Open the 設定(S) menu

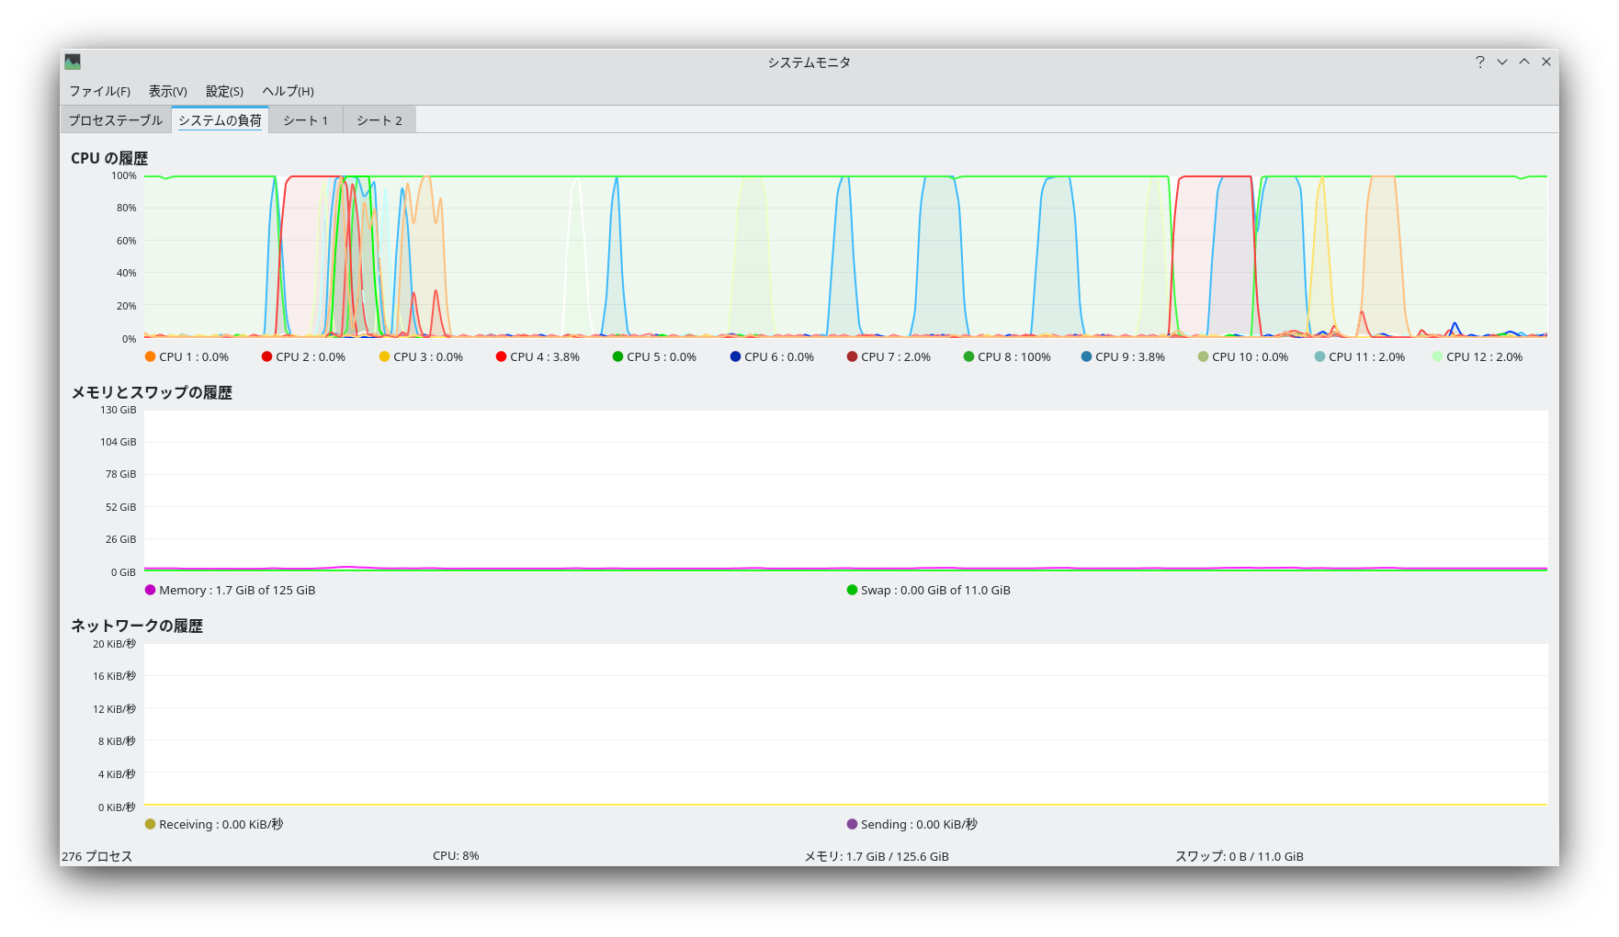pos(224,91)
